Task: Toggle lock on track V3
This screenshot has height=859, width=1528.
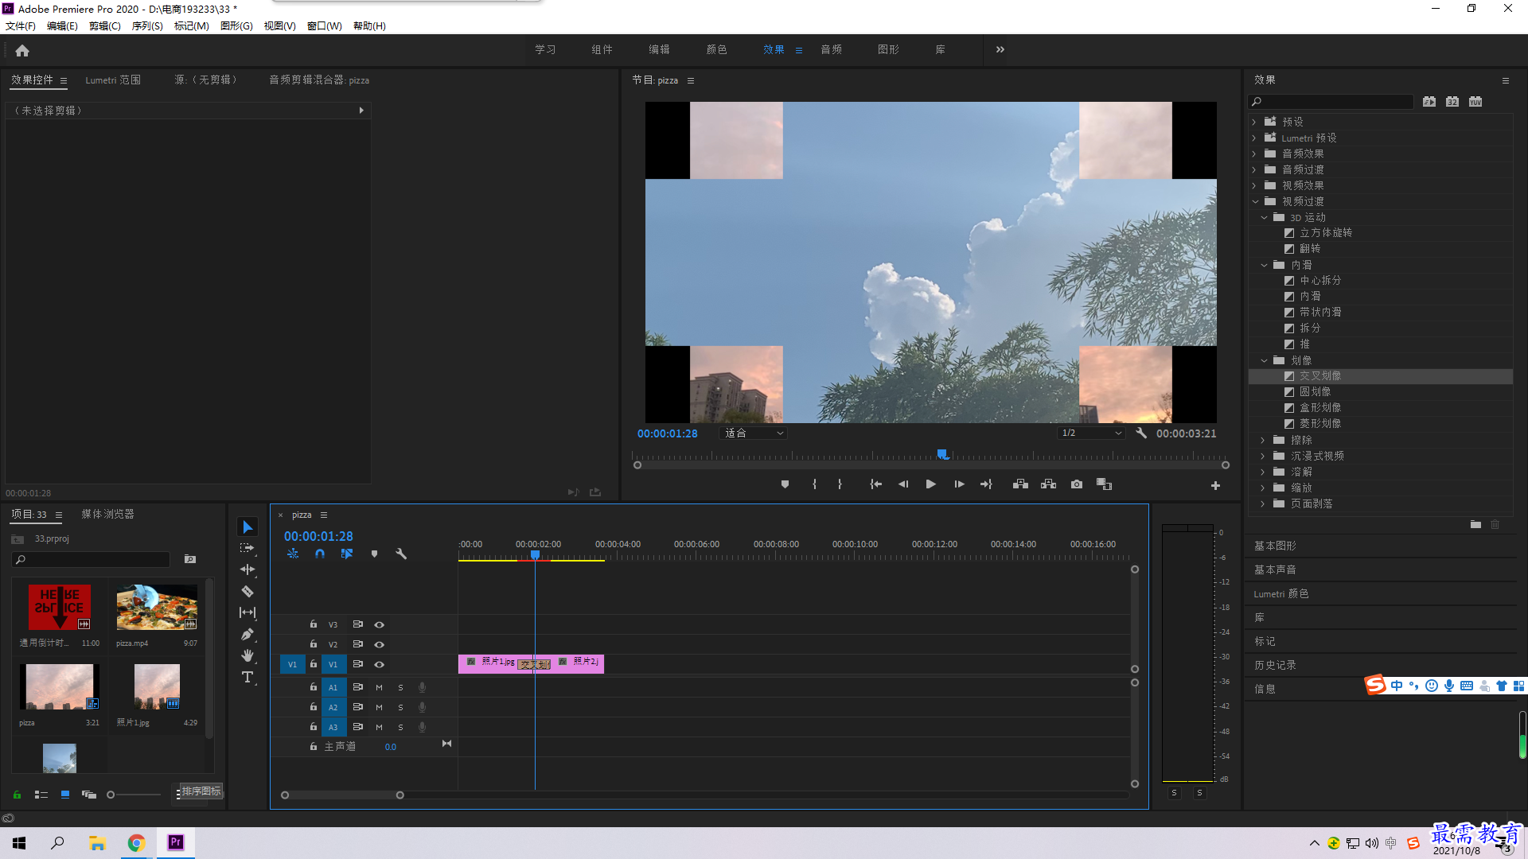Action: coord(314,624)
